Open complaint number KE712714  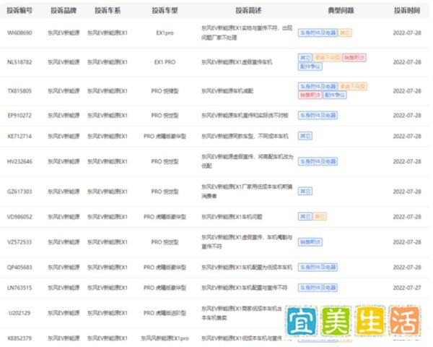[19, 136]
